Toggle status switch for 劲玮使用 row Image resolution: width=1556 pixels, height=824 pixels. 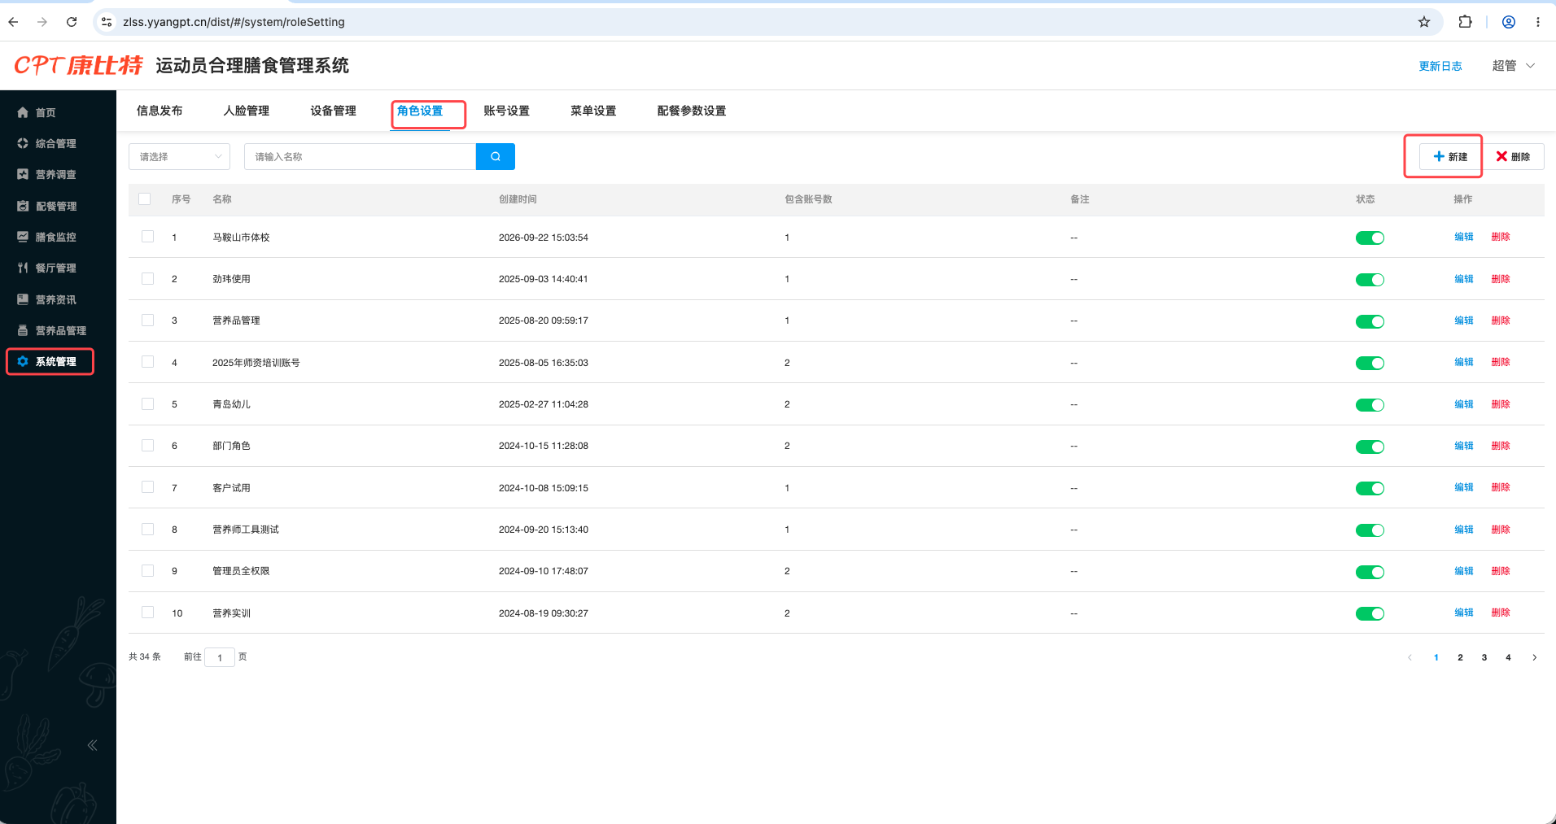tap(1370, 280)
